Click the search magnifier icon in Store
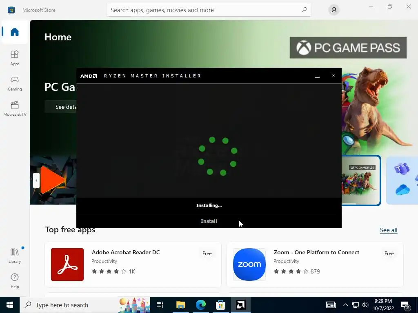The width and height of the screenshot is (418, 313). 304,10
